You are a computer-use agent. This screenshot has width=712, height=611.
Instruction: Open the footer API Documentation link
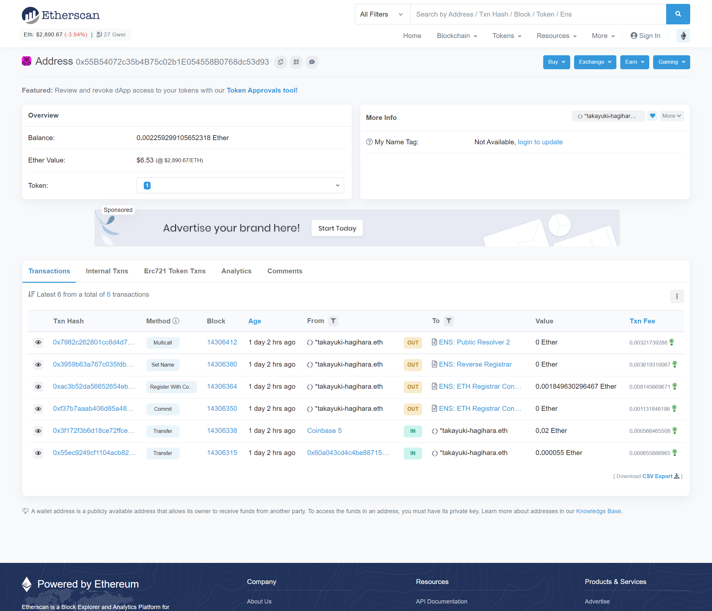pyautogui.click(x=441, y=601)
